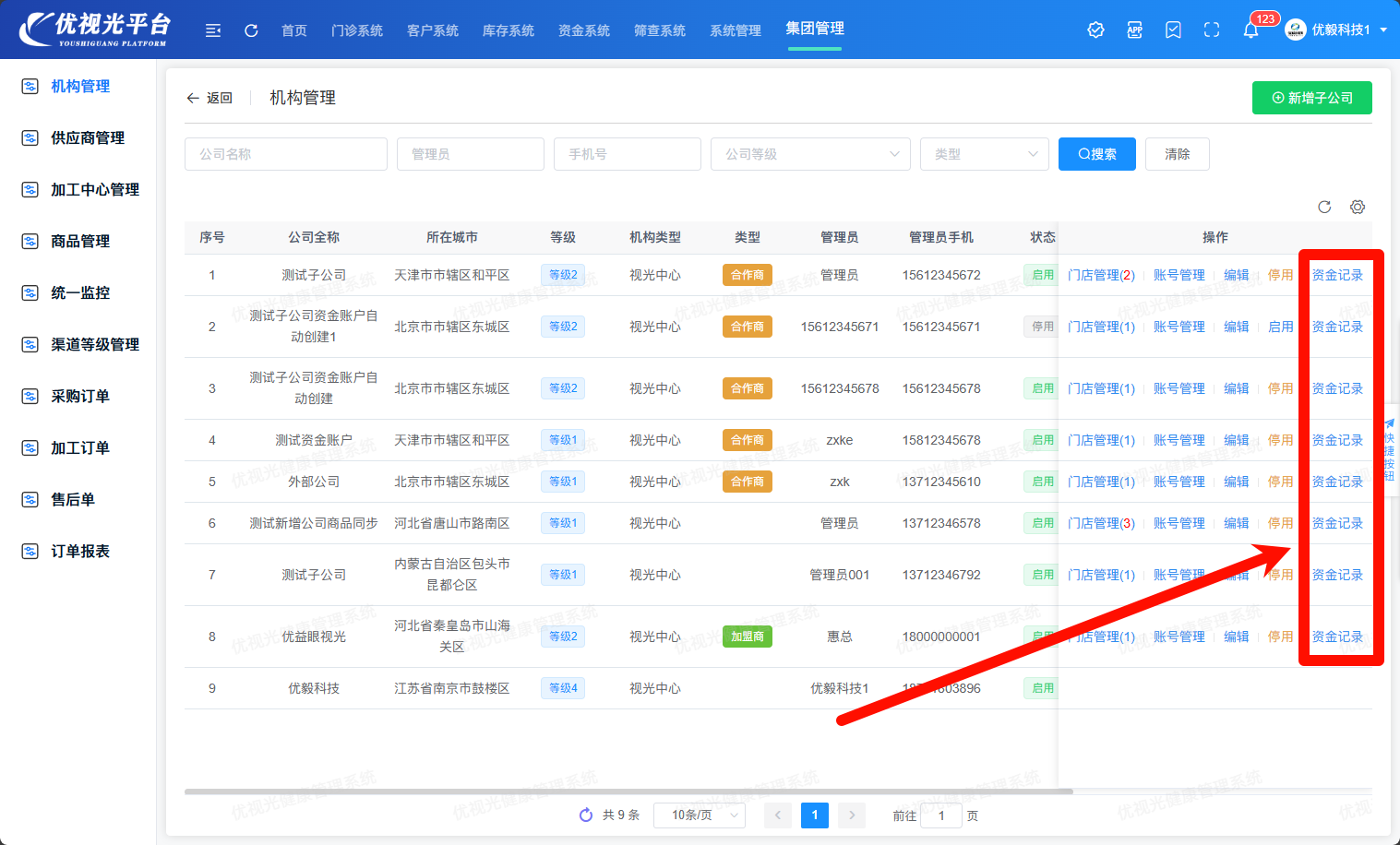The height and width of the screenshot is (845, 1400).
Task: Open table column settings gear icon
Action: 1358,207
